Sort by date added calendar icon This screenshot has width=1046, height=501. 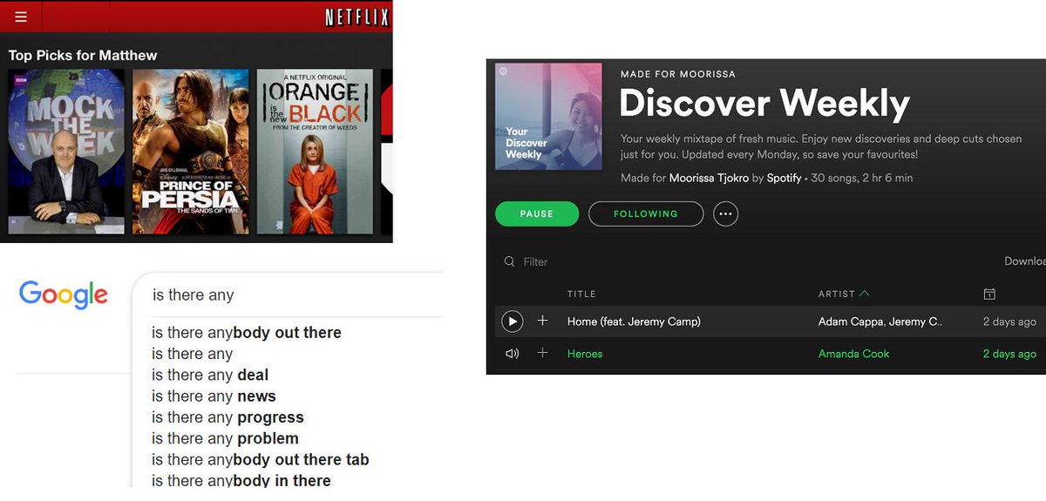point(989,294)
